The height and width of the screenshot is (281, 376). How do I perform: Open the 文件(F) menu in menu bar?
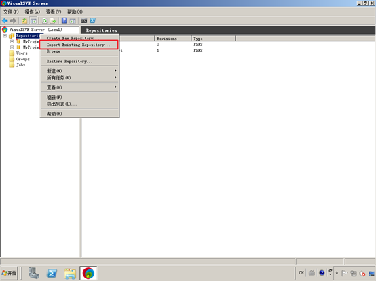click(x=11, y=12)
